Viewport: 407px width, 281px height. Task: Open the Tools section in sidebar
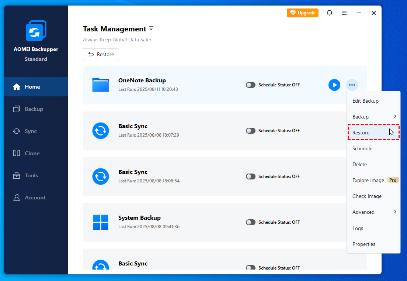[x=31, y=175]
